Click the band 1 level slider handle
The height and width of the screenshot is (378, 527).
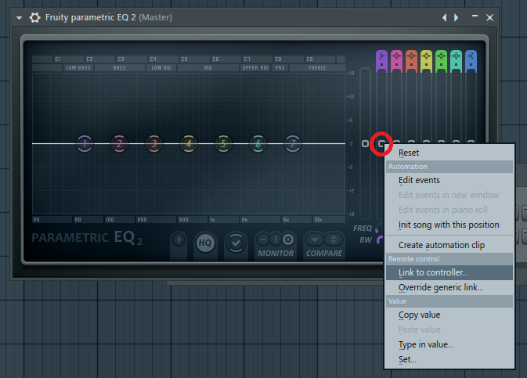tap(381, 144)
